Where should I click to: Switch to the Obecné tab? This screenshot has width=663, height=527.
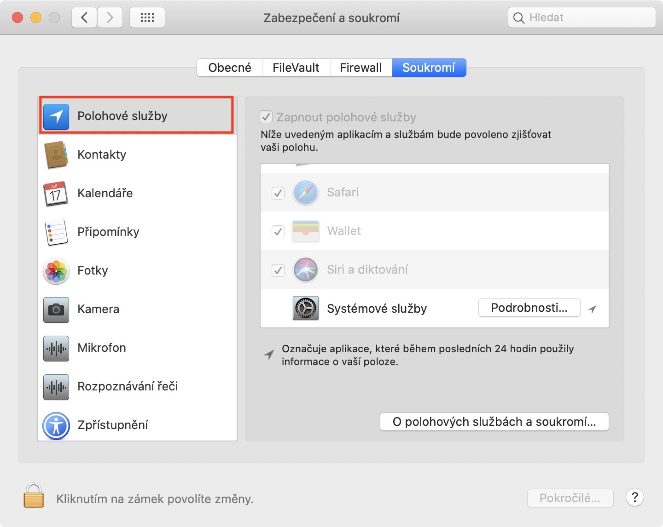230,68
